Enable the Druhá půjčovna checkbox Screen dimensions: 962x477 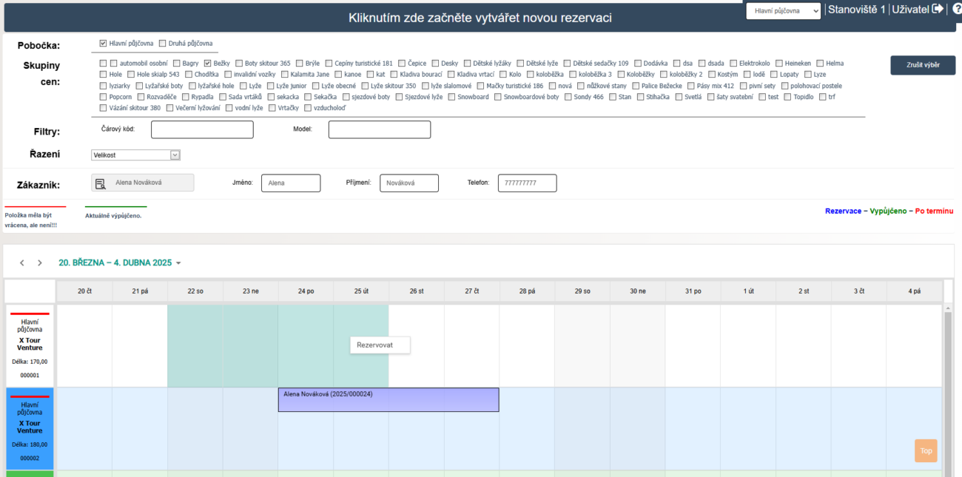click(162, 44)
